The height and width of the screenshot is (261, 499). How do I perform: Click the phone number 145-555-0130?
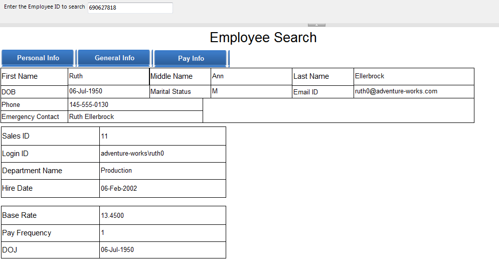89,104
